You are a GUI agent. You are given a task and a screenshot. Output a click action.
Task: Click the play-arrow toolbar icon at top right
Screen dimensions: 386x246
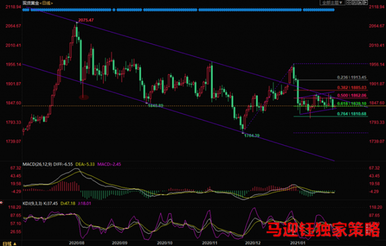(x=360, y=2)
